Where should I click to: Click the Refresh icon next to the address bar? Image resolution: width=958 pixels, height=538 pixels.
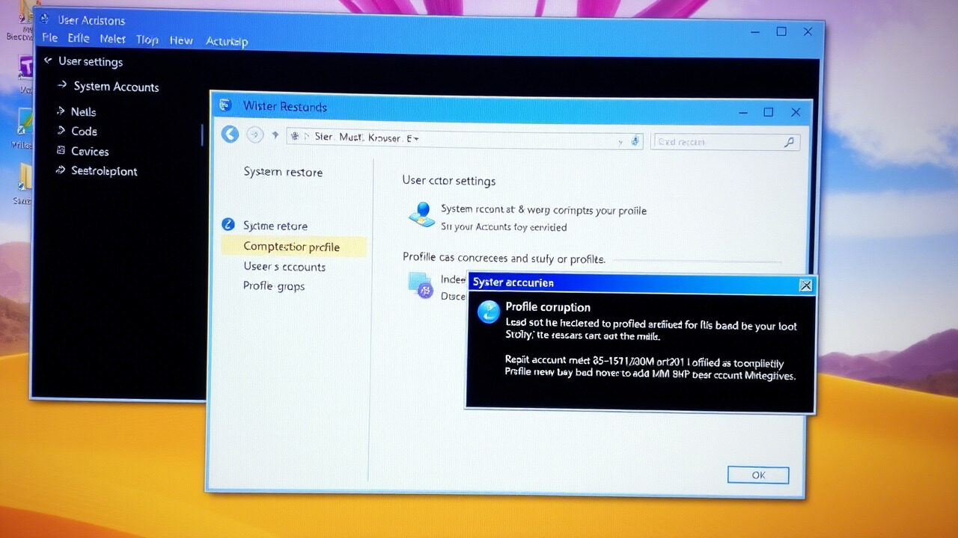634,140
